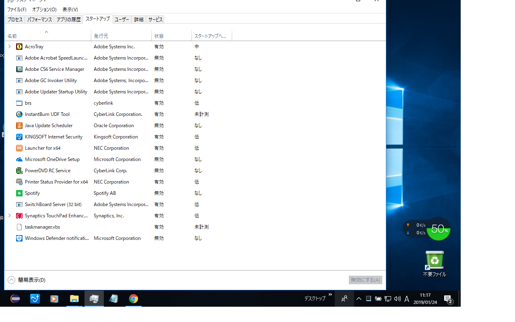
Task: Click the 中 impact value for AcroTray
Action: pos(197,47)
